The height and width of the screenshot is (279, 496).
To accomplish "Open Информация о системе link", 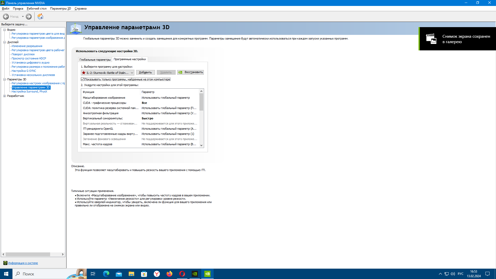I will 23,263.
